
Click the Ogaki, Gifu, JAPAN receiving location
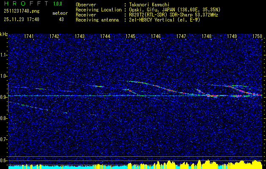tap(175, 10)
